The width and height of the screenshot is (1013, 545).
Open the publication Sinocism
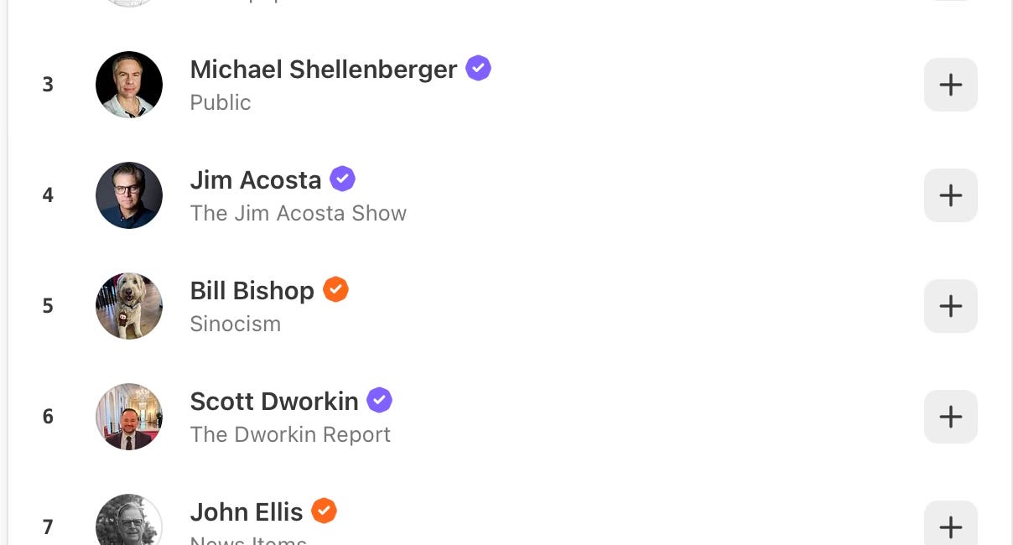236,324
